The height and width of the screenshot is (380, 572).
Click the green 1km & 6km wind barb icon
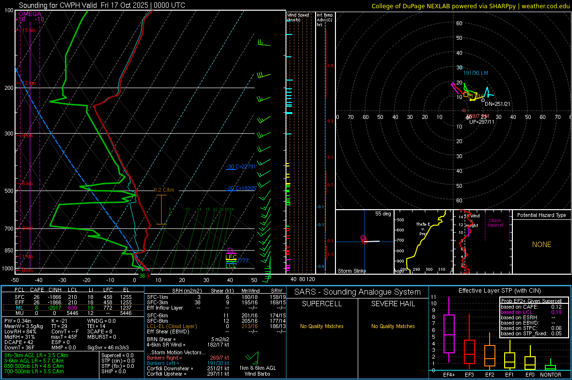[253, 357]
